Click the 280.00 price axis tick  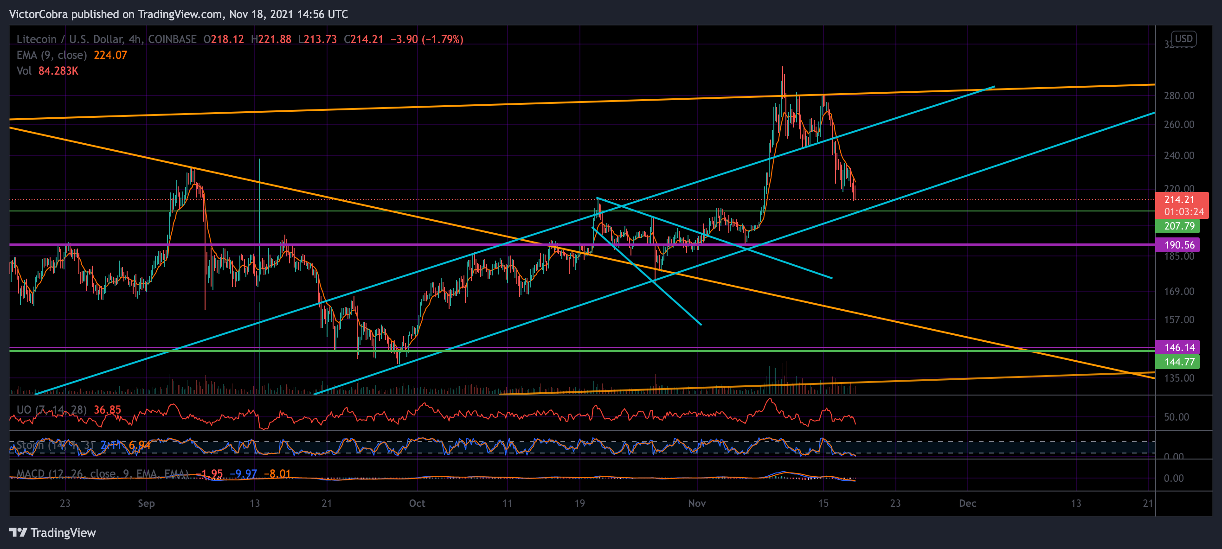(1179, 96)
